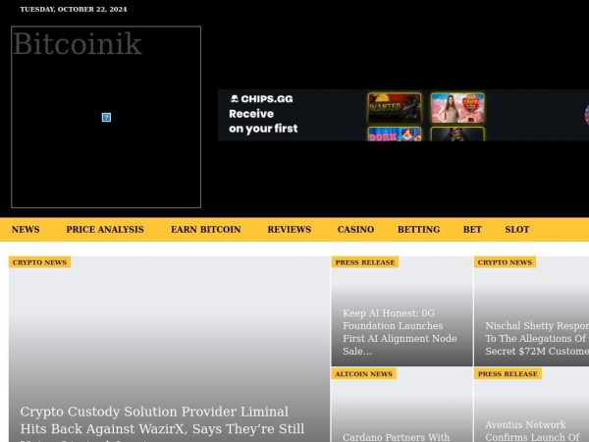The width and height of the screenshot is (589, 442).
Task: Open the SLOT menu item
Action: [517, 229]
